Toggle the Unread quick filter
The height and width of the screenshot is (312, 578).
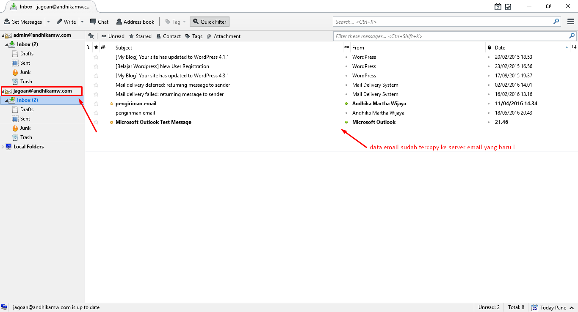[x=113, y=36]
